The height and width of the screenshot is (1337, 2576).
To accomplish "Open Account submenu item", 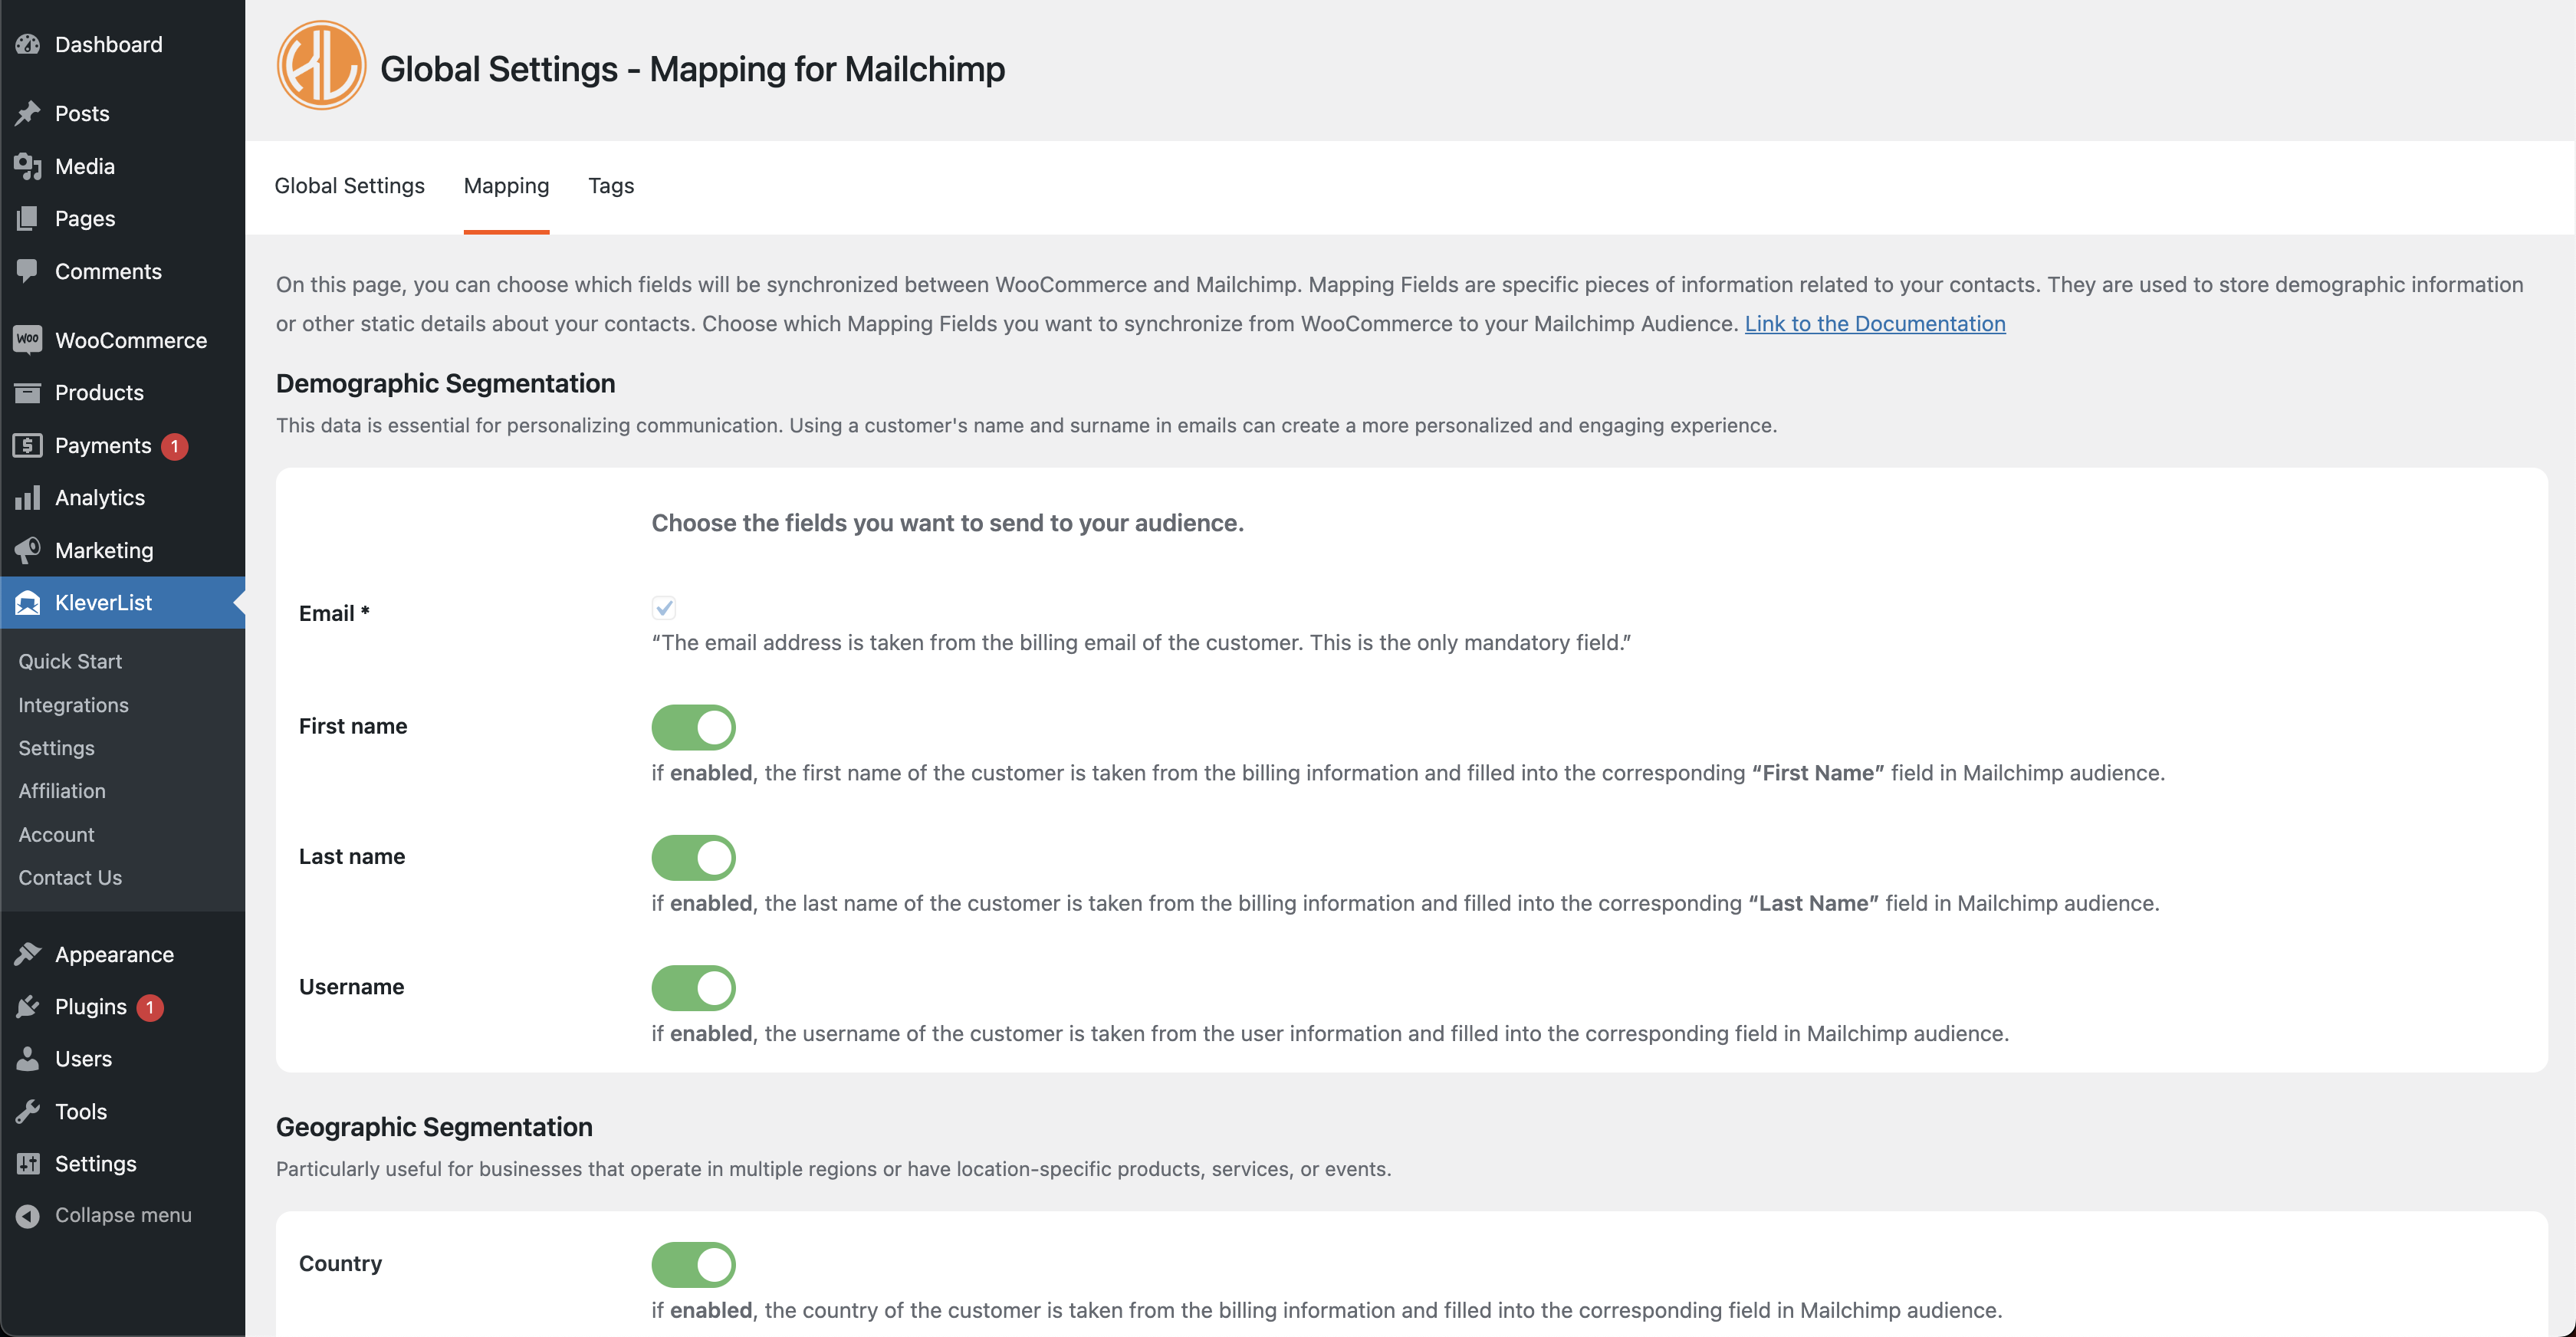I will tap(56, 834).
